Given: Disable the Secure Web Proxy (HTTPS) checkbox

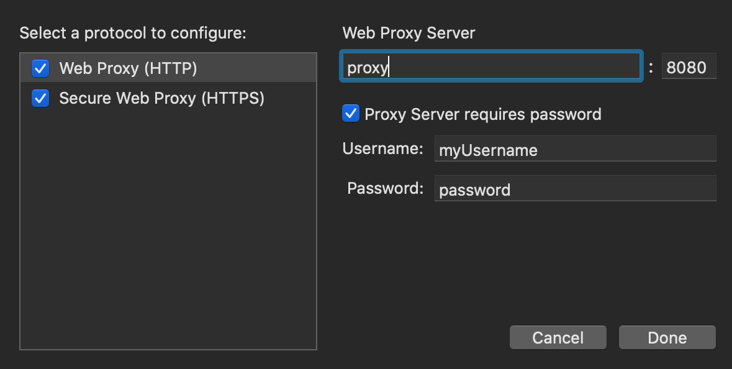Looking at the screenshot, I should (40, 98).
